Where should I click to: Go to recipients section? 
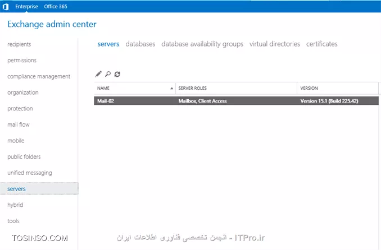point(19,44)
